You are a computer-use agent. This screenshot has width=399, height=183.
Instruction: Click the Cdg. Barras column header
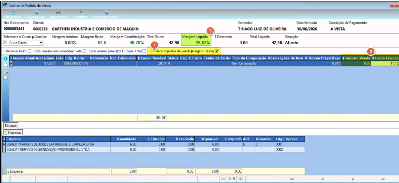click(x=77, y=58)
